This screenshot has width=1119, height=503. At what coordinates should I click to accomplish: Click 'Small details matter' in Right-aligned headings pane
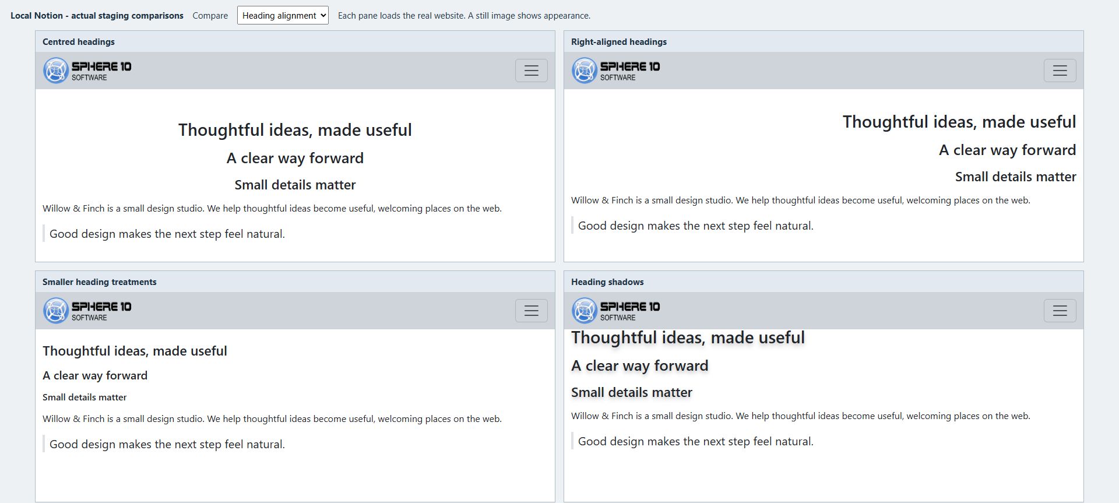click(1016, 177)
